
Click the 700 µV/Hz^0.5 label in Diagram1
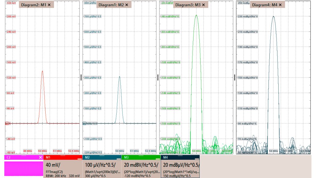click(x=93, y=16)
